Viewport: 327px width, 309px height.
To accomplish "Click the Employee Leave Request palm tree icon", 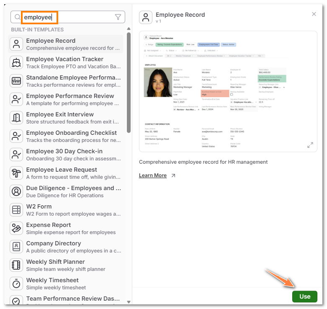I will pyautogui.click(x=16, y=173).
